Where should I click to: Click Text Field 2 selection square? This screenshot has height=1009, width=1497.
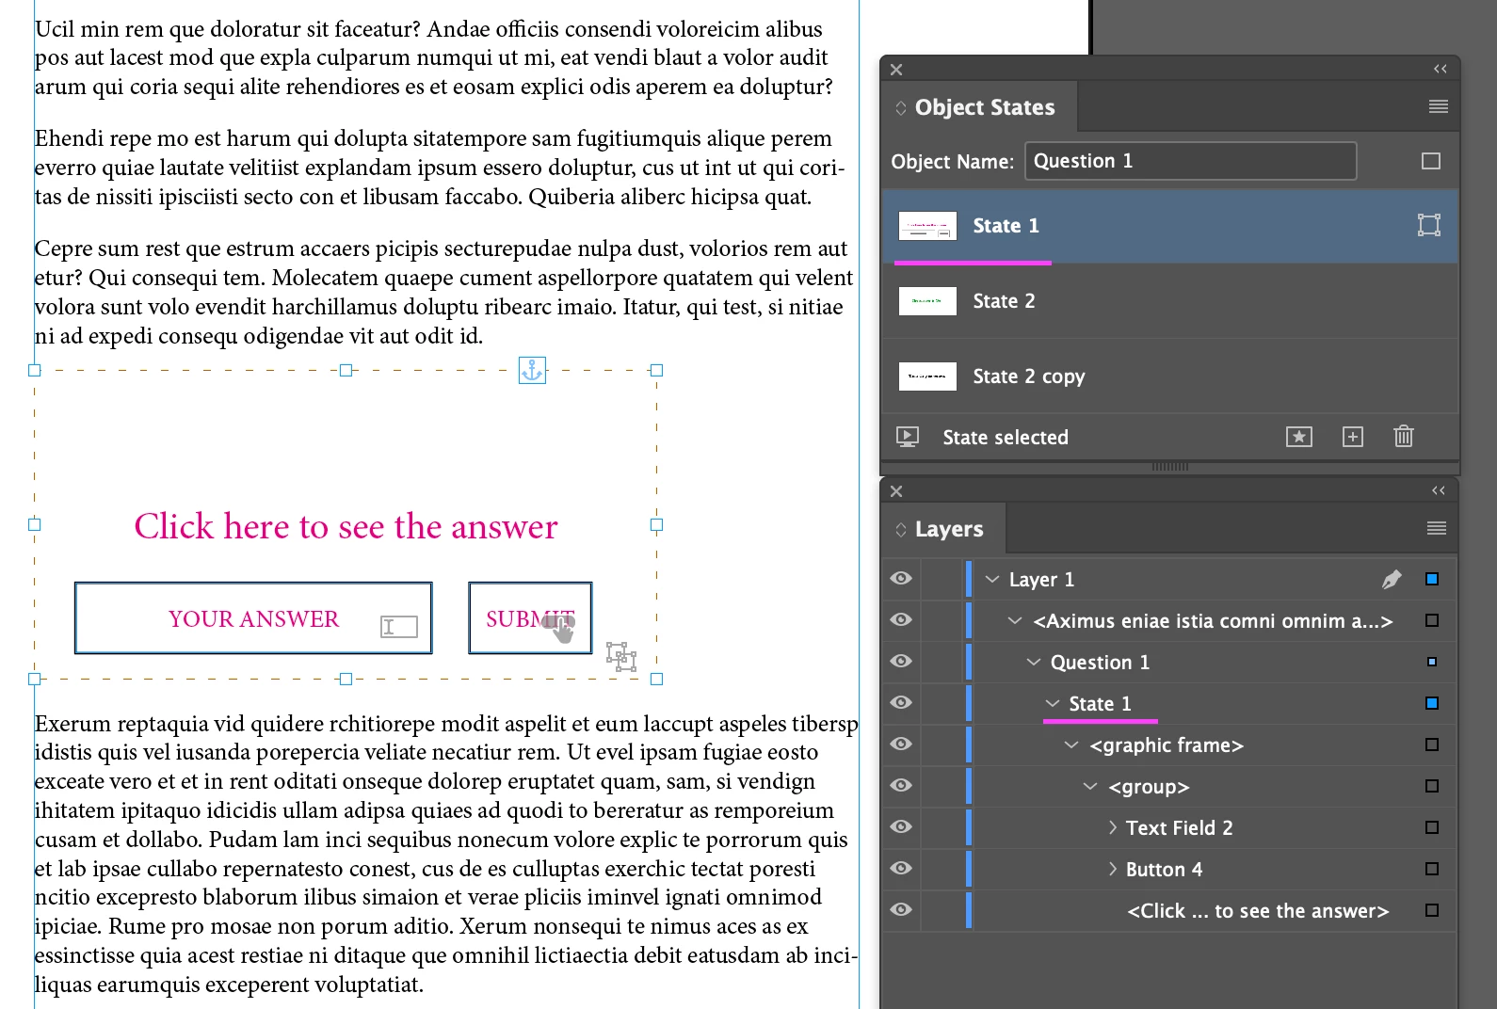pos(1432,827)
